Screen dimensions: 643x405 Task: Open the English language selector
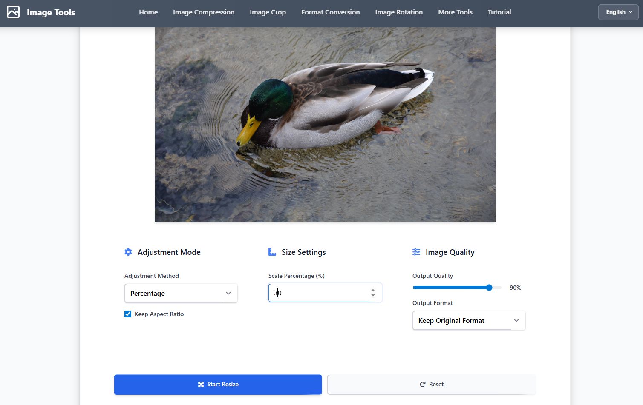[x=618, y=12]
